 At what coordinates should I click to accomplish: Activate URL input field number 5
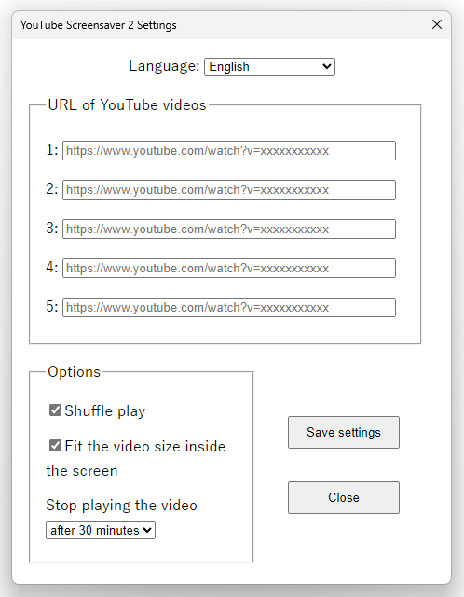(229, 308)
